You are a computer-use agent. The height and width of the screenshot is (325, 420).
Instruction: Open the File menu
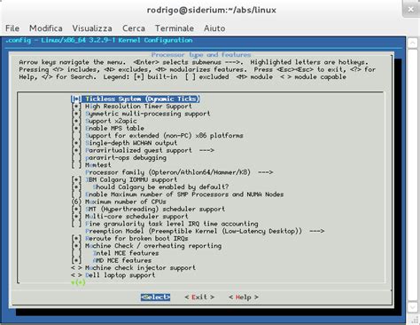coord(12,28)
